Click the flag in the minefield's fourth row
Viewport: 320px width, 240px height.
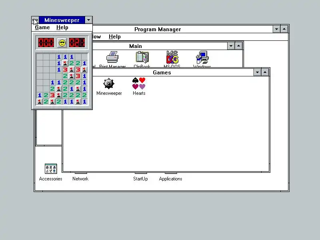tap(72, 76)
